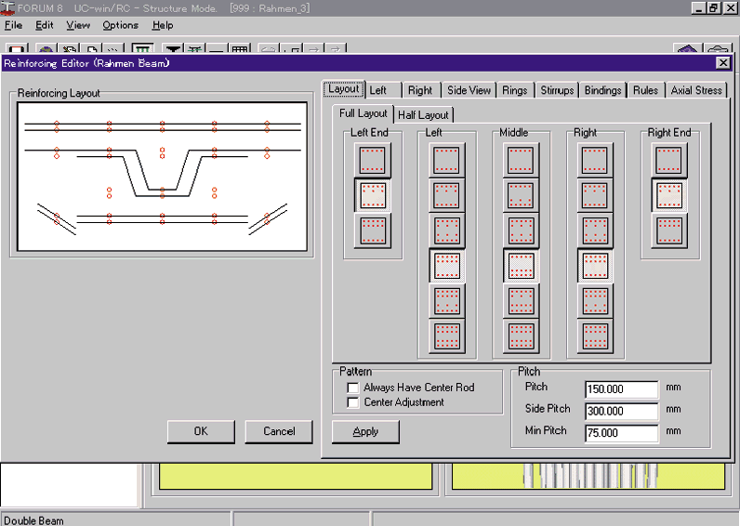Screen dimensions: 740x526
Task: Choose second pattern icon in Right End group
Action: pos(669,195)
